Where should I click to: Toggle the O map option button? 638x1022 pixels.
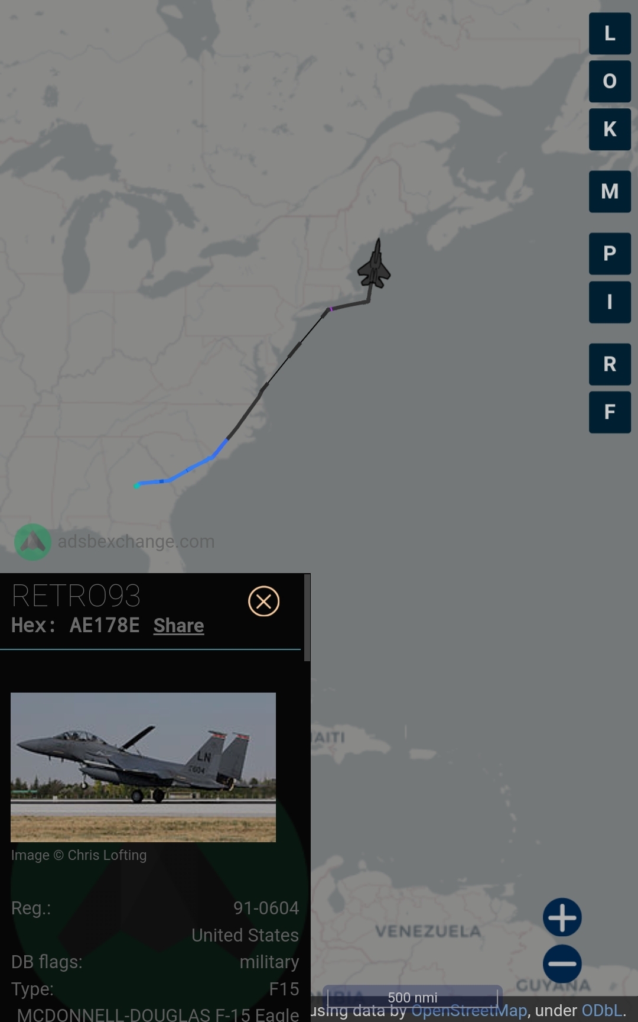[x=610, y=81]
